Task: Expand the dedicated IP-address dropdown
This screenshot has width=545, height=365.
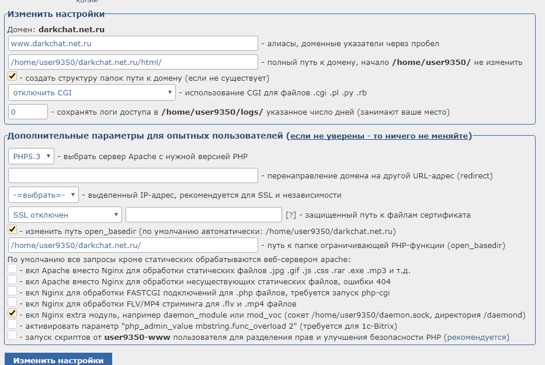Action: pos(44,195)
